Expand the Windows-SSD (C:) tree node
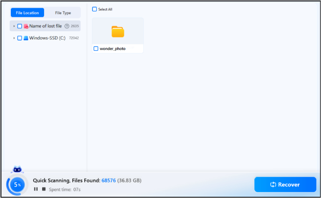Image resolution: width=321 pixels, height=198 pixels. 14,38
